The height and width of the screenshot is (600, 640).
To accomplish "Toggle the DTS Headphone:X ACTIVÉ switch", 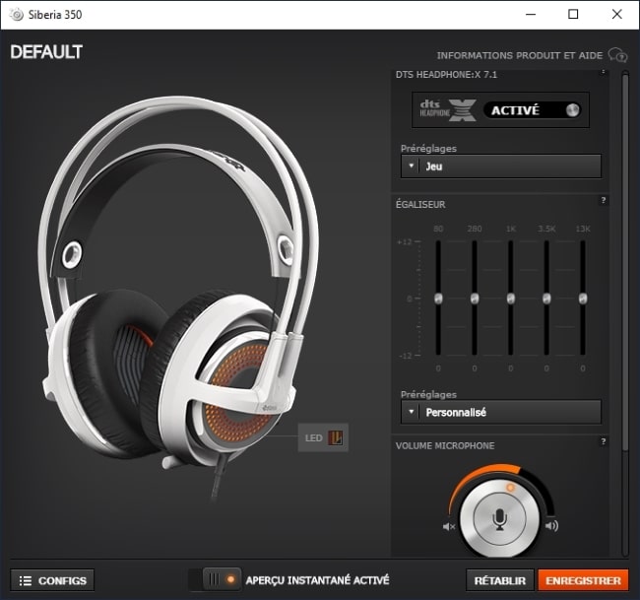I will pos(533,110).
